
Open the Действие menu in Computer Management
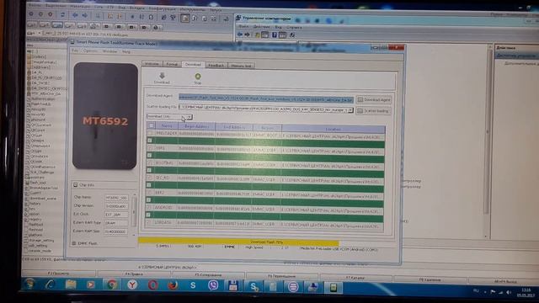[x=262, y=27]
